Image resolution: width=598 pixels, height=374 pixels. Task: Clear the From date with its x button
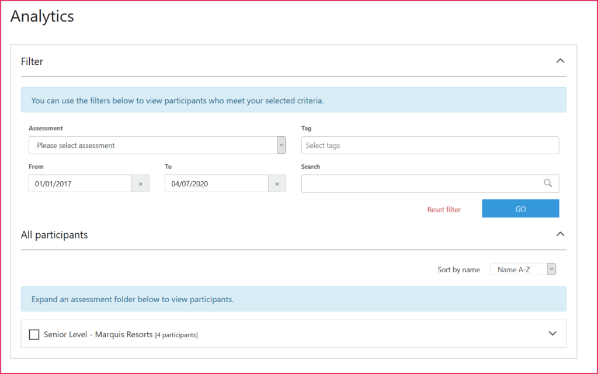point(140,183)
